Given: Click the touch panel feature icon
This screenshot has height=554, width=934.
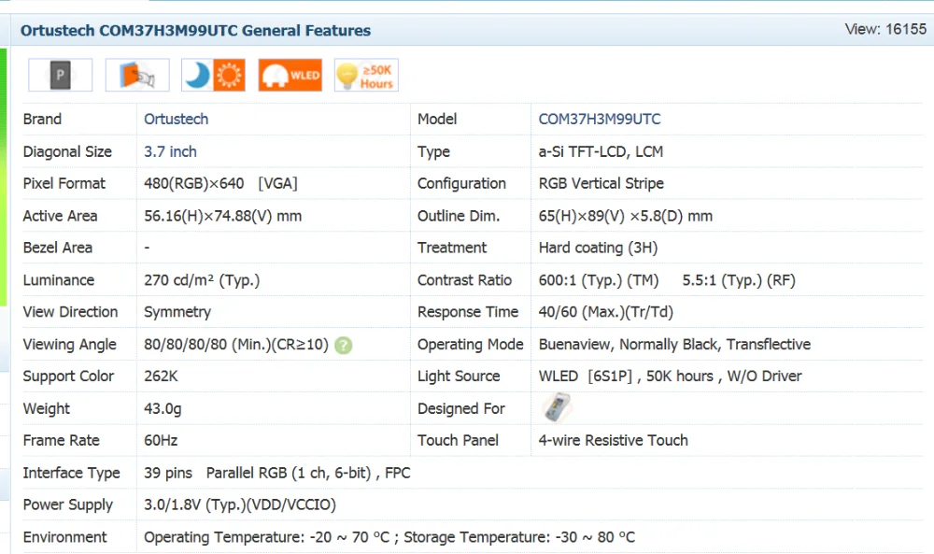Looking at the screenshot, I should click(x=137, y=75).
